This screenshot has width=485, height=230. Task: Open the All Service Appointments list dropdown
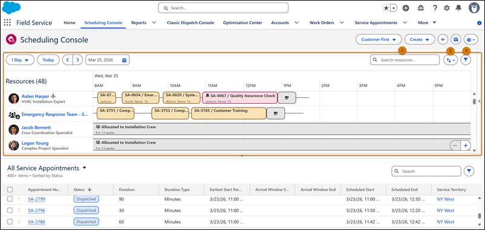[x=85, y=168]
